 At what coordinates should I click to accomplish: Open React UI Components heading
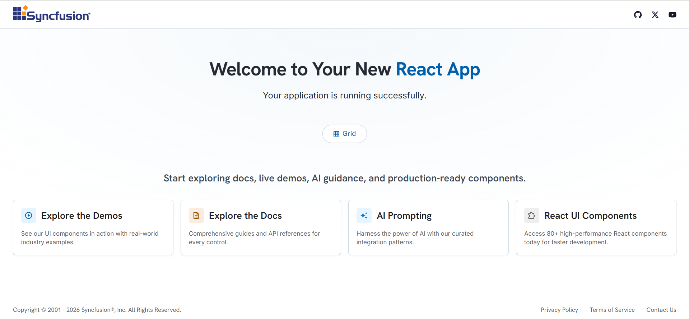point(591,216)
